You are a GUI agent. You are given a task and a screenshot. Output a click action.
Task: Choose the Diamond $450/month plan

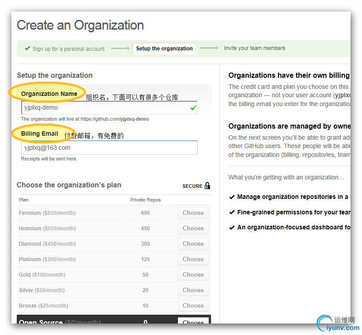(x=193, y=244)
